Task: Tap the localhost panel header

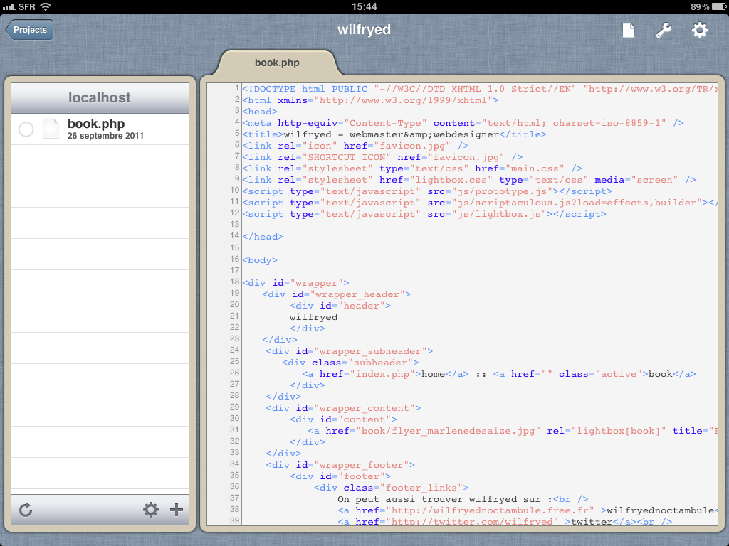Action: coord(100,97)
